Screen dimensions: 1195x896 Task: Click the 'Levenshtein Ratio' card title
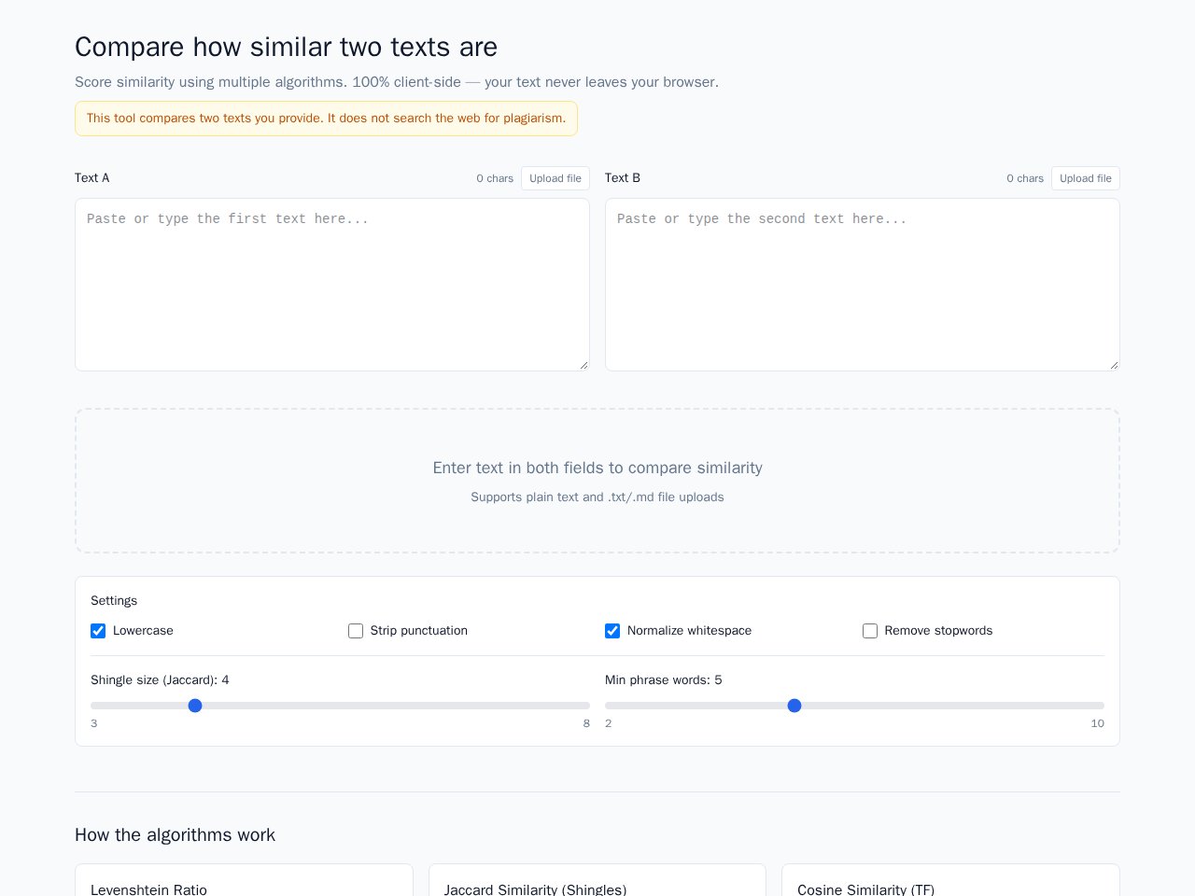[x=148, y=889]
